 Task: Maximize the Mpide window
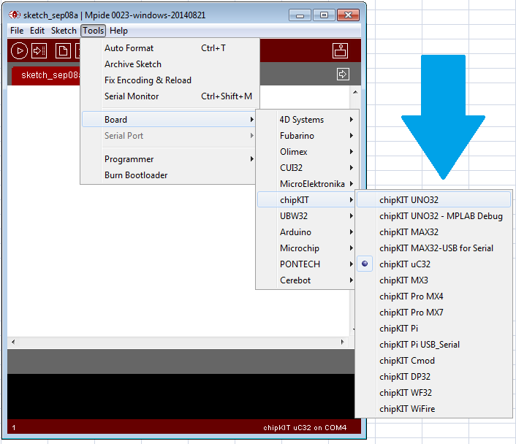point(324,15)
